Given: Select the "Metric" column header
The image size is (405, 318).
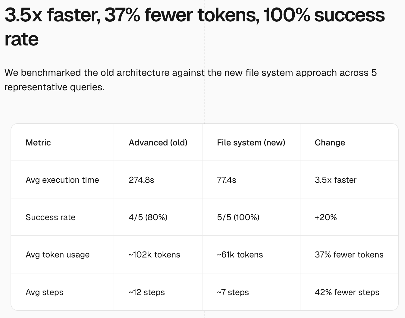Looking at the screenshot, I should pos(38,142).
